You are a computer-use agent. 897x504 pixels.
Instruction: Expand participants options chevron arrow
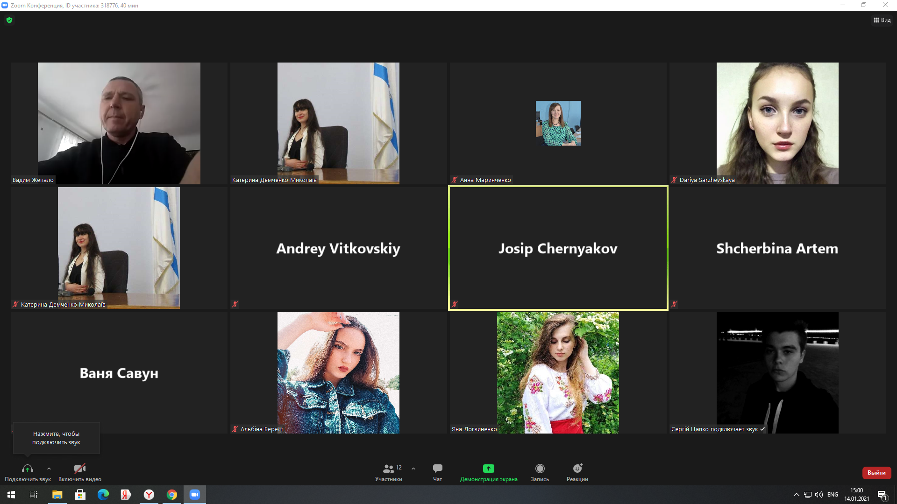(413, 469)
